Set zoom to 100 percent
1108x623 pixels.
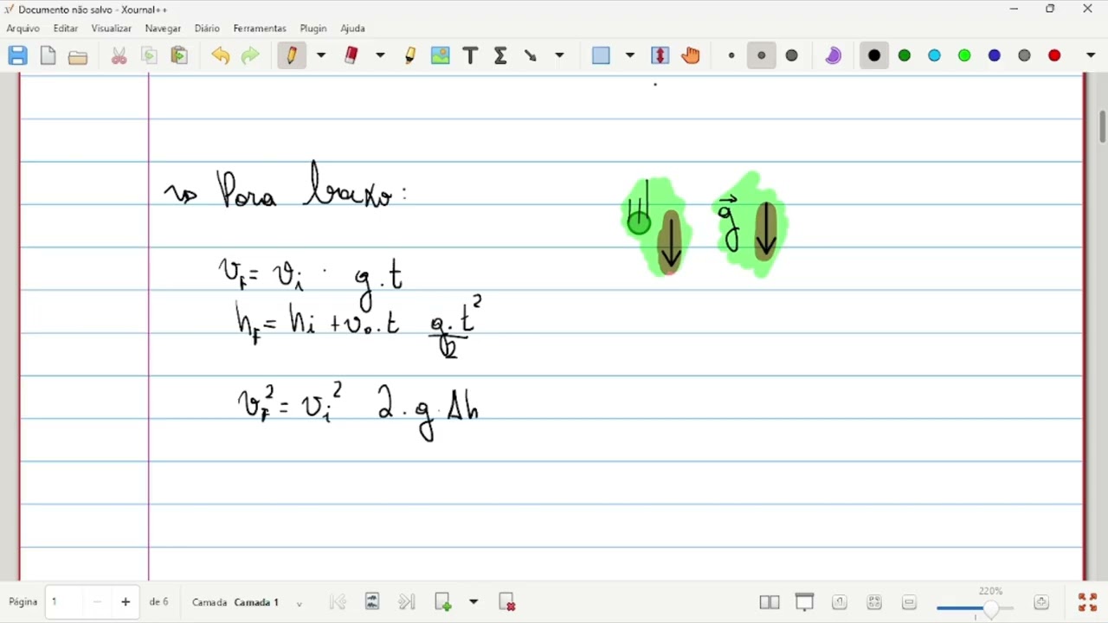click(840, 602)
